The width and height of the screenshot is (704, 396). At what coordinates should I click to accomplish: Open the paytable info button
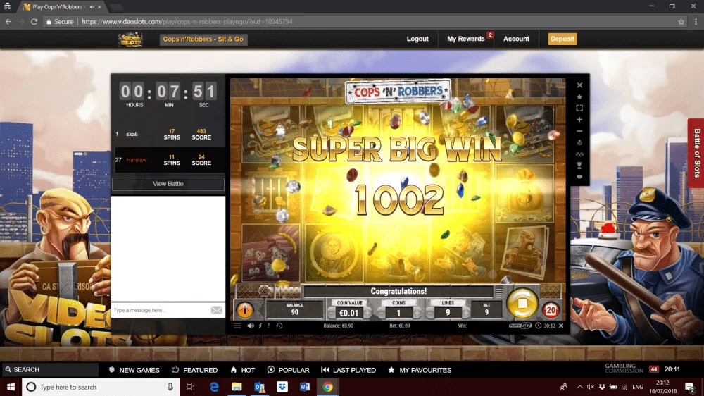[x=245, y=310]
